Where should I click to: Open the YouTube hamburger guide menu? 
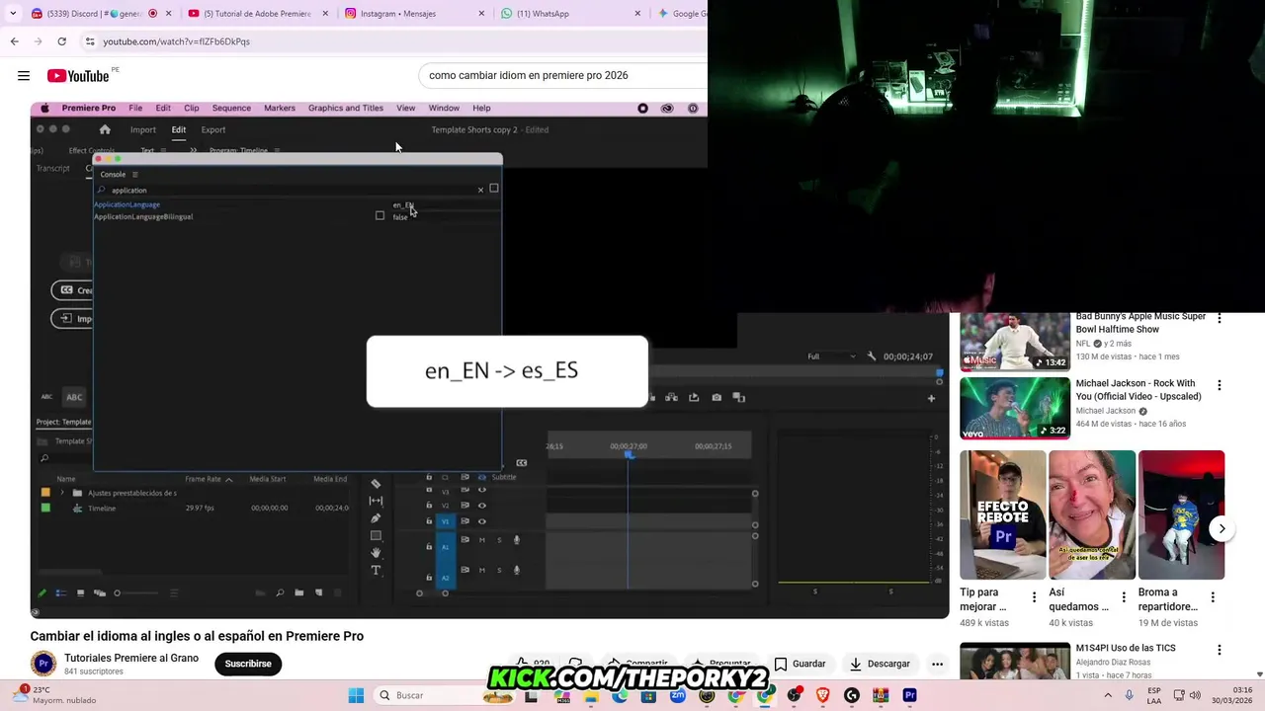[24, 76]
